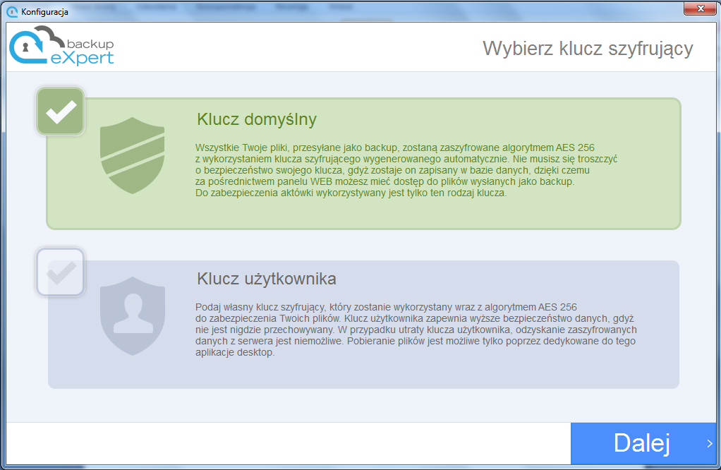Click the Dalej button
Image resolution: width=721 pixels, height=470 pixels.
pos(643,443)
